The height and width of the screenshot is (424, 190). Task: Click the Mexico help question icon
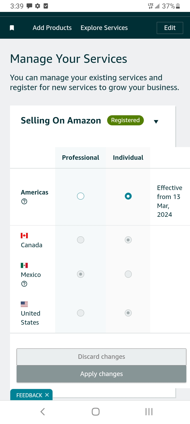click(x=24, y=284)
